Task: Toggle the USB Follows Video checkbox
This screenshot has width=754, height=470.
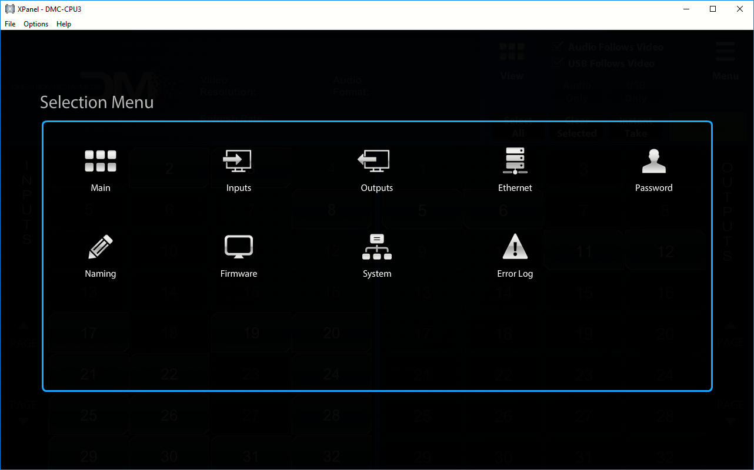Action: click(558, 63)
